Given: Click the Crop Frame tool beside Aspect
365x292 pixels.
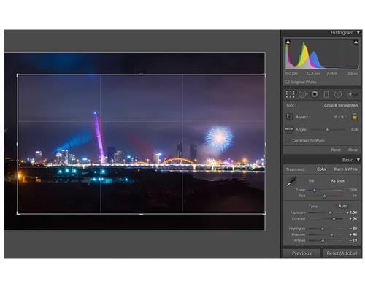Looking at the screenshot, I should click(289, 116).
